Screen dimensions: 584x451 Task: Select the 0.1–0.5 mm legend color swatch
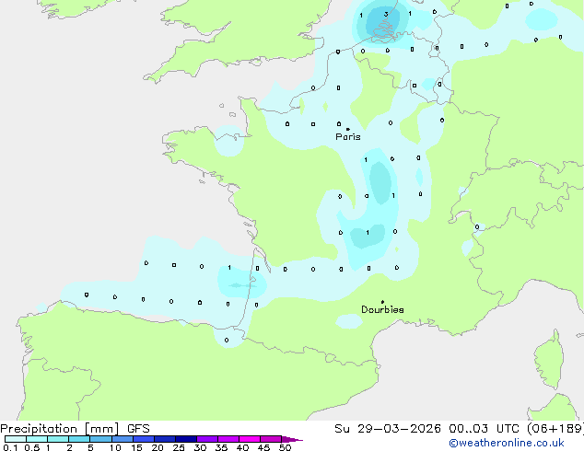point(16,439)
